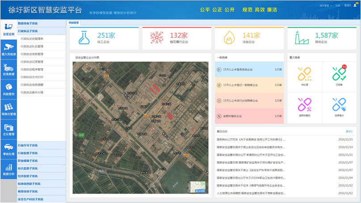Click the map type thumbnail on map
Screen dimensions: 361x203
click(197, 187)
